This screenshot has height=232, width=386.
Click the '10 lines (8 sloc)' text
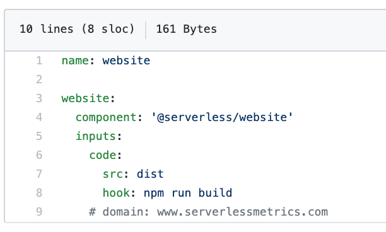[77, 29]
